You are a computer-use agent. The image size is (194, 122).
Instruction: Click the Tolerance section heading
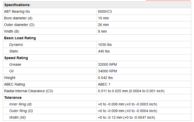click(x=13, y=98)
